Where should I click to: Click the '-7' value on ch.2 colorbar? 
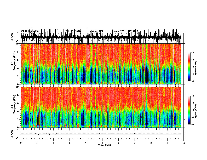pyautogui.click(x=193, y=124)
